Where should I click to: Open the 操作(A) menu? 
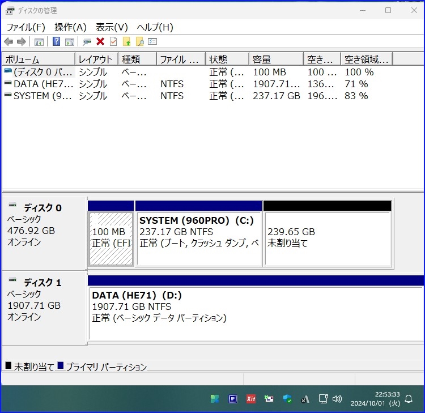(x=70, y=27)
